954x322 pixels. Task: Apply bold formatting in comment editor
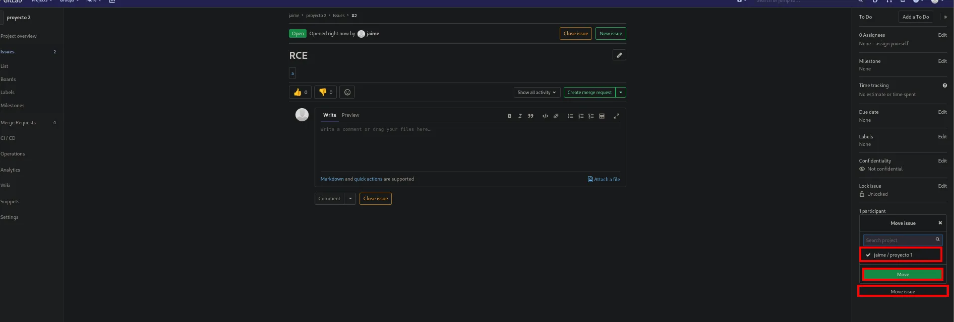point(509,116)
